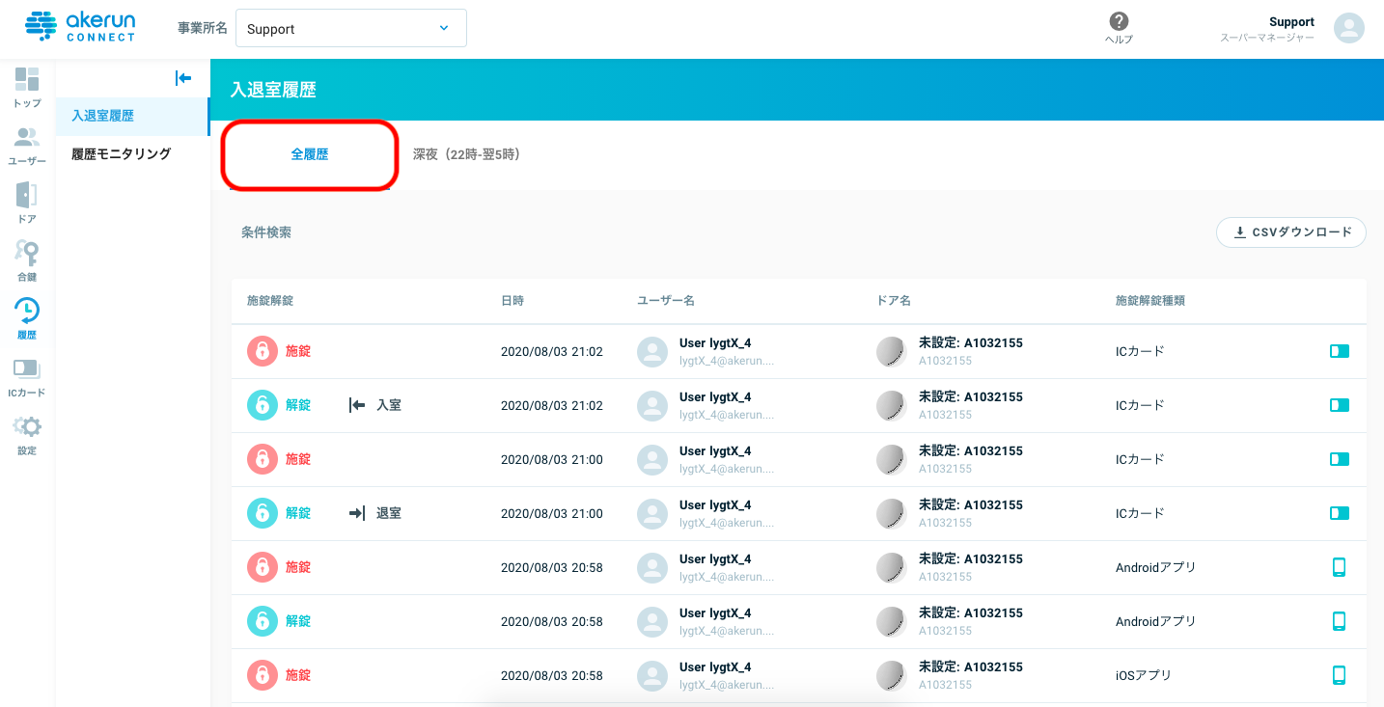Click the lock icon in the Androidアプリ 施錠 row
The height and width of the screenshot is (707, 1384).
point(263,567)
